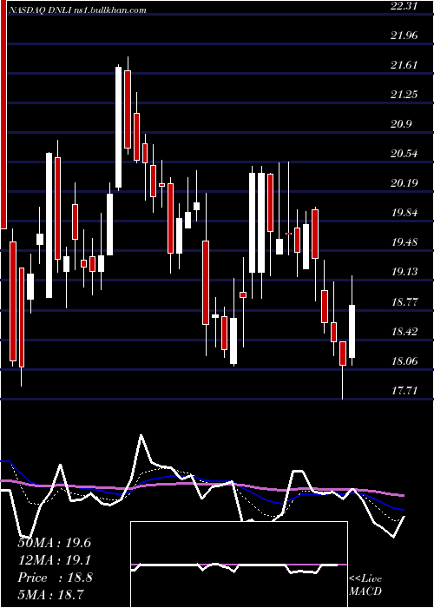Click the 21.61 price axis label

point(404,65)
